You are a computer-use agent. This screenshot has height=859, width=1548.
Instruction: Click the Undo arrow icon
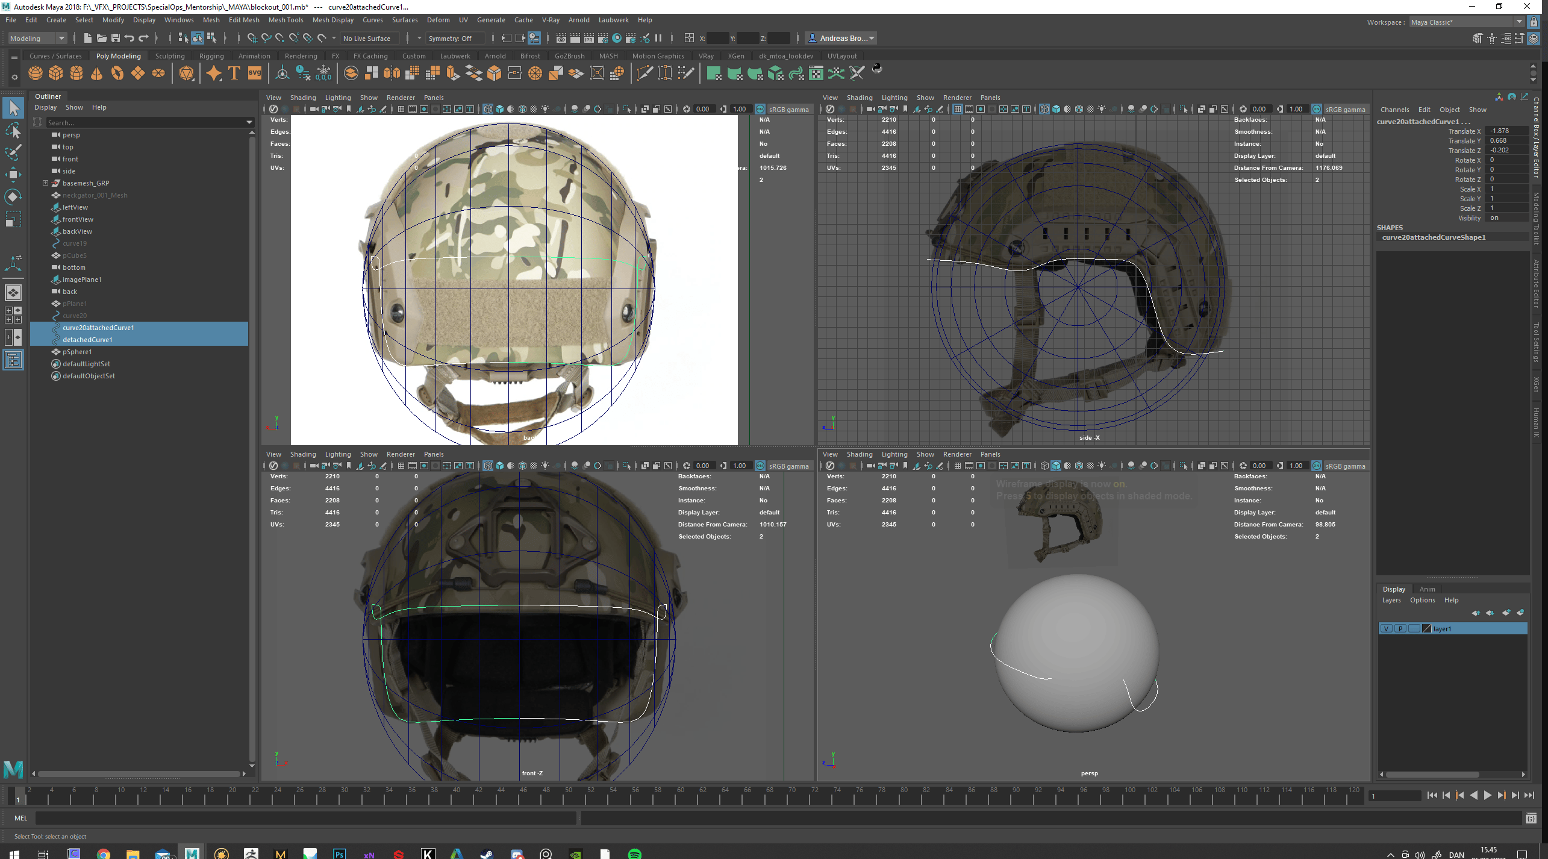[130, 38]
